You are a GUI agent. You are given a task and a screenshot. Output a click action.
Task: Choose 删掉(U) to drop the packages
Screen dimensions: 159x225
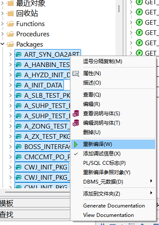(113, 132)
